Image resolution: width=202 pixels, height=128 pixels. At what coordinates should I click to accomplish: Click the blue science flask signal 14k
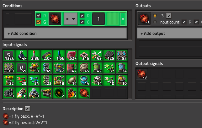coord(21,56)
